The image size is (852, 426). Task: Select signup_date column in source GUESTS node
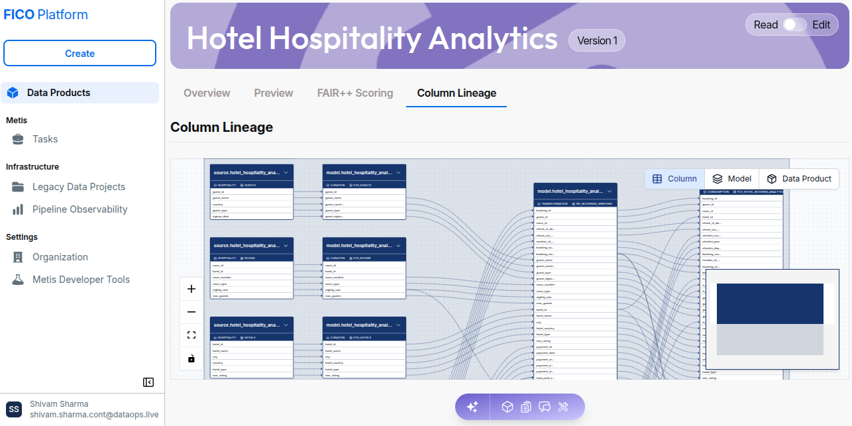(x=252, y=217)
